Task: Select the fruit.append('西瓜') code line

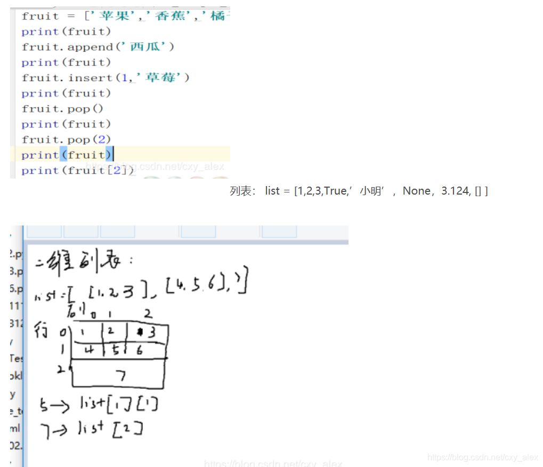Action: pyautogui.click(x=98, y=47)
